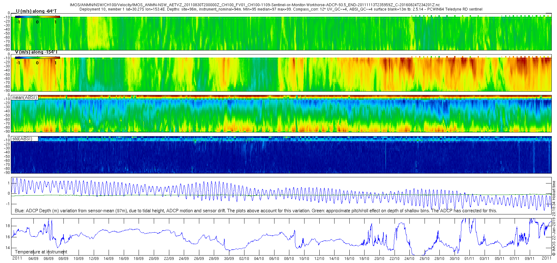Screen dimensions: 557x263
Task: Click the 01/11 date tick label
Action: [x=469, y=258]
